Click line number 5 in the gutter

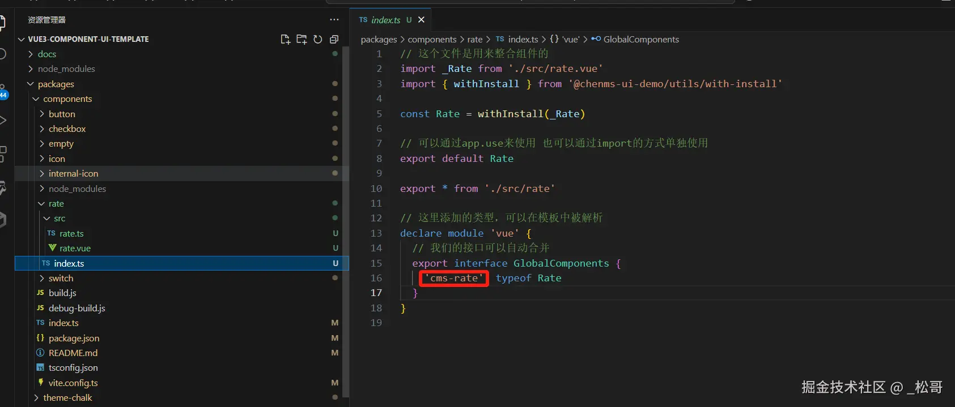click(379, 114)
